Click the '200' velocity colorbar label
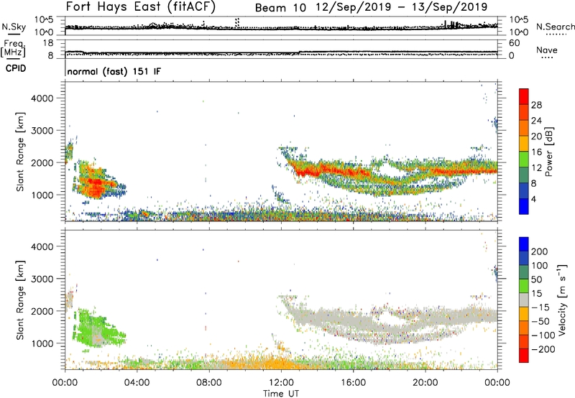This screenshot has height=398, width=575. coord(539,251)
